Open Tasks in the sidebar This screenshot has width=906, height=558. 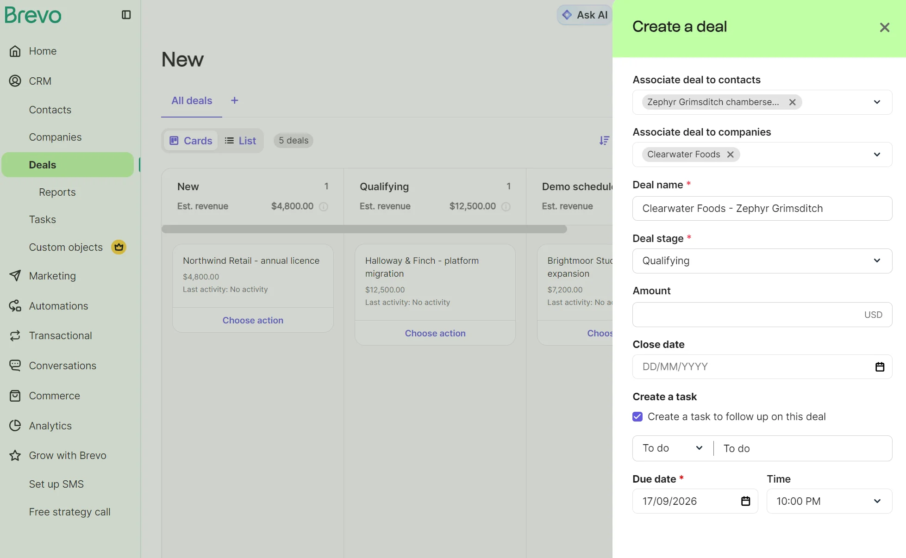click(42, 219)
